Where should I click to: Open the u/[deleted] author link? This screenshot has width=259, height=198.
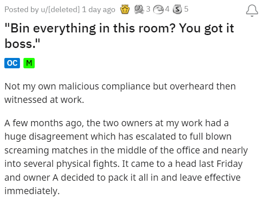[60, 10]
